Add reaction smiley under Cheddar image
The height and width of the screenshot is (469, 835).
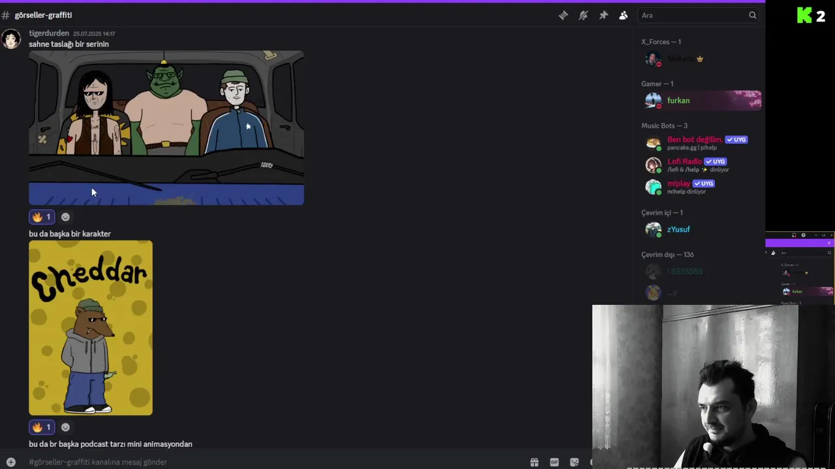[65, 427]
